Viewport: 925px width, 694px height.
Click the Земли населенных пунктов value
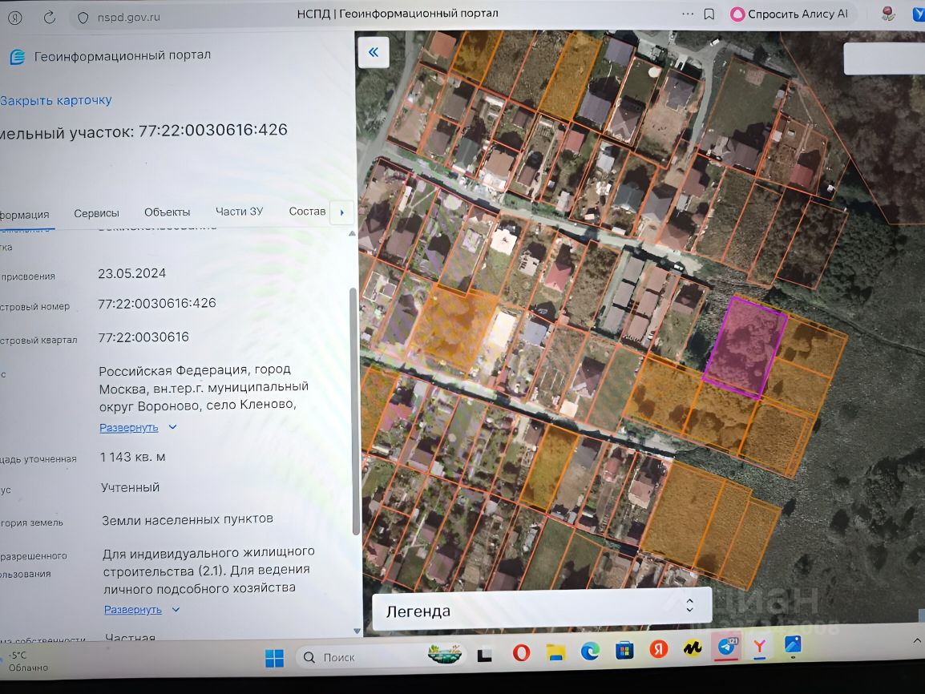(x=187, y=519)
